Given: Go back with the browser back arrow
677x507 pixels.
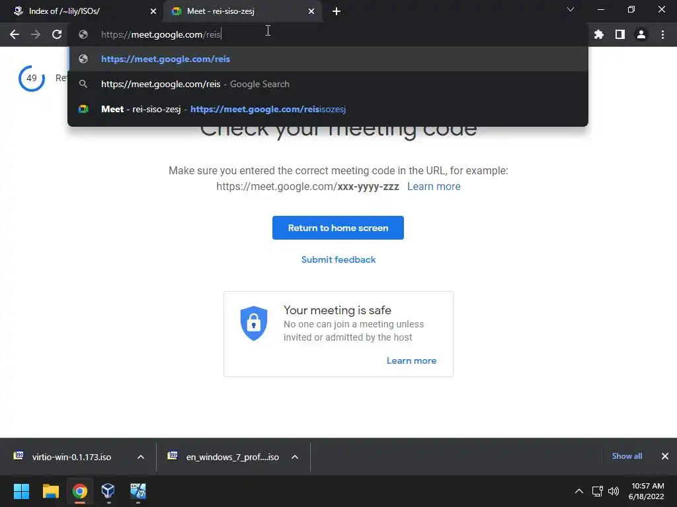Looking at the screenshot, I should (15, 34).
